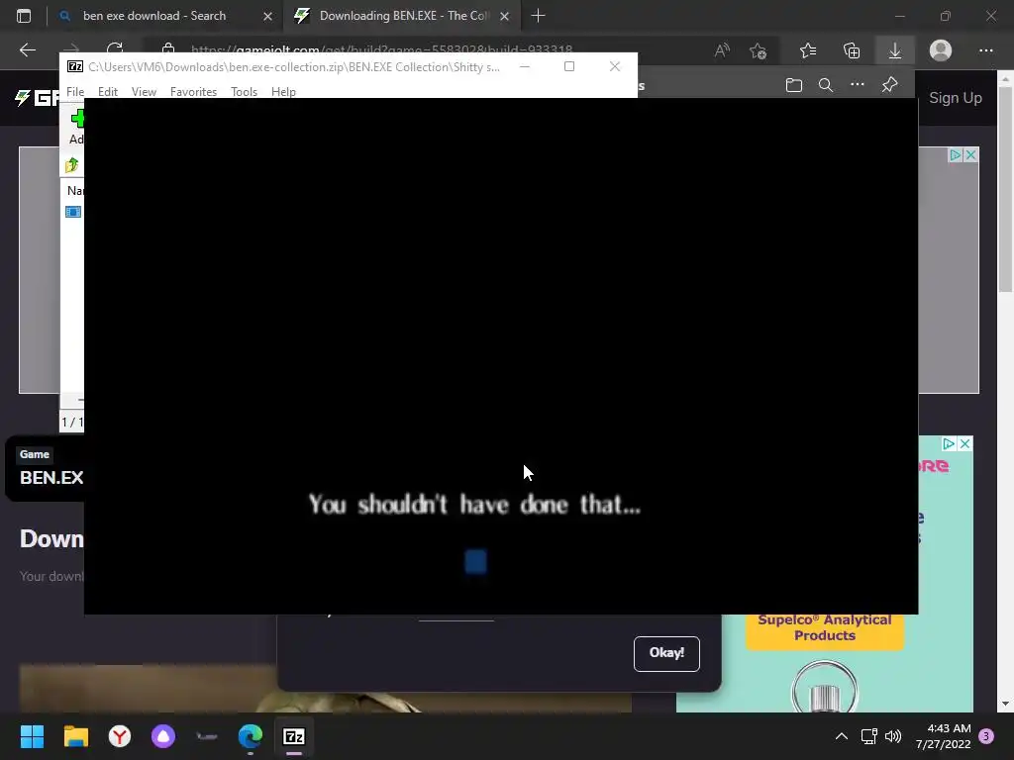This screenshot has width=1014, height=760.
Task: Click the Game Jolt logo
Action: point(38,98)
